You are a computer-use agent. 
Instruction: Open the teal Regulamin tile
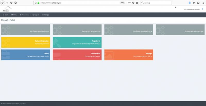pos(77,42)
